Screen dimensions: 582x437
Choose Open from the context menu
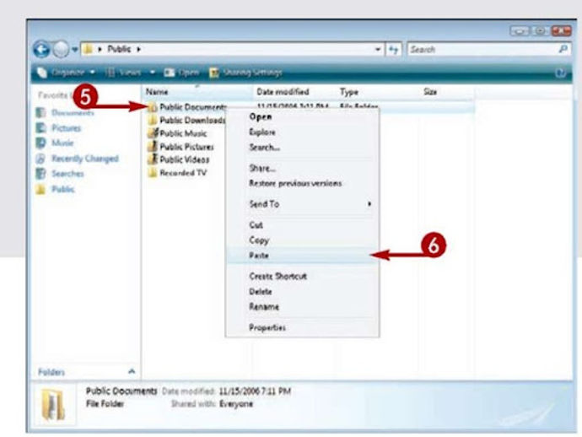point(302,117)
